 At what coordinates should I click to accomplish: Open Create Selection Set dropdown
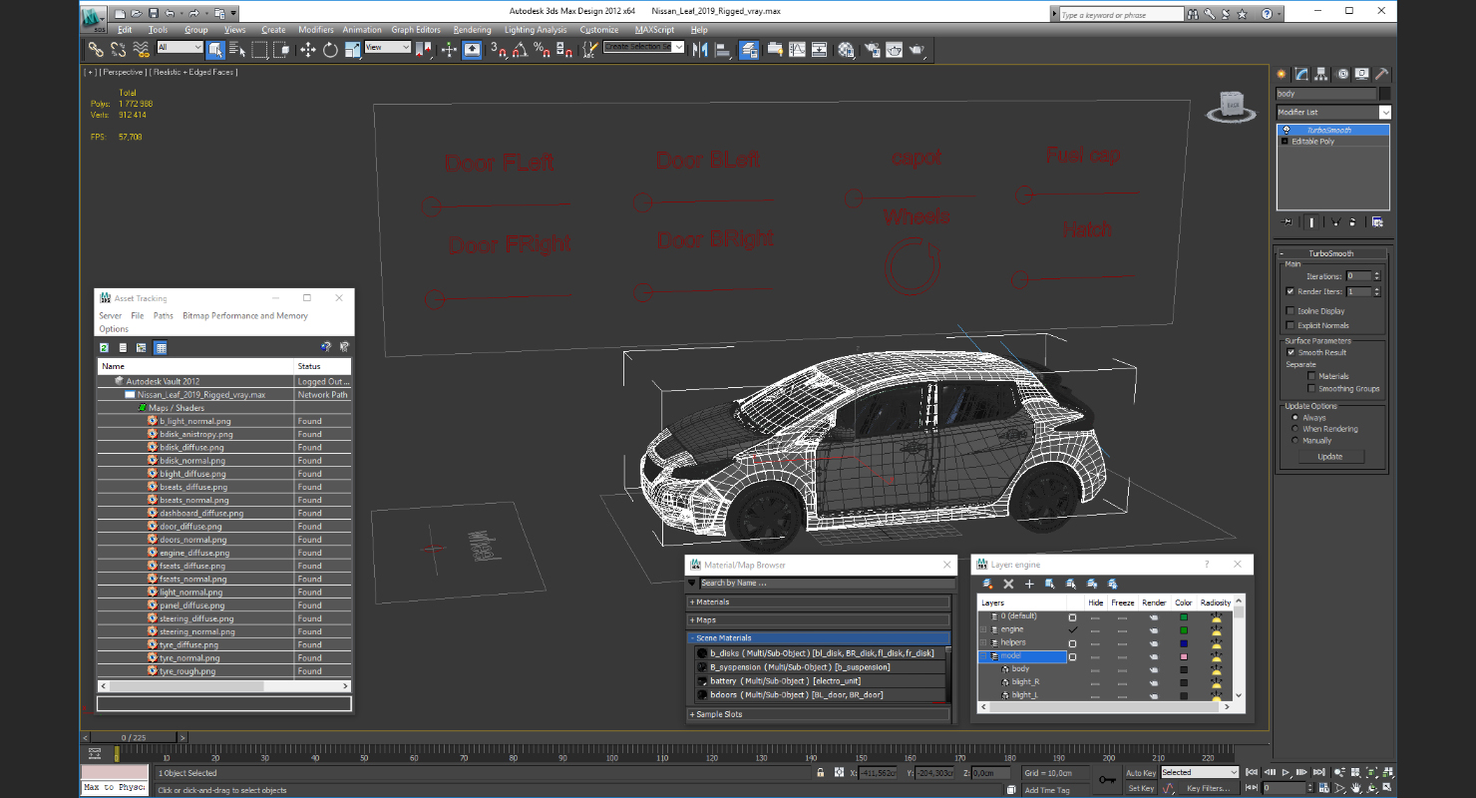(643, 47)
